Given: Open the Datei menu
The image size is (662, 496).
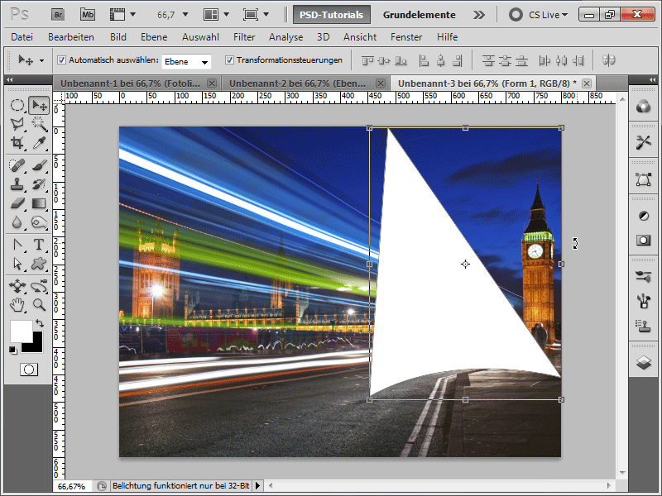Looking at the screenshot, I should 22,37.
